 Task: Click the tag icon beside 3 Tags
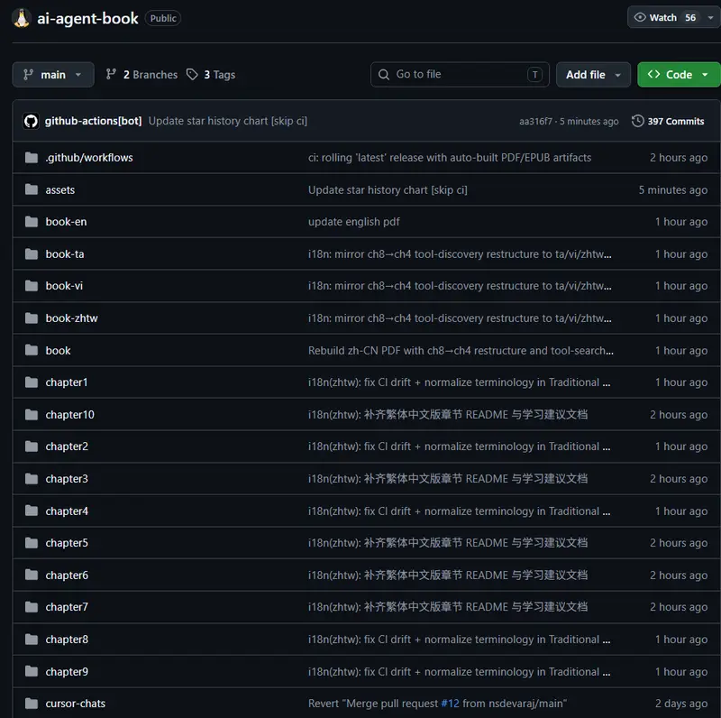[x=192, y=75]
